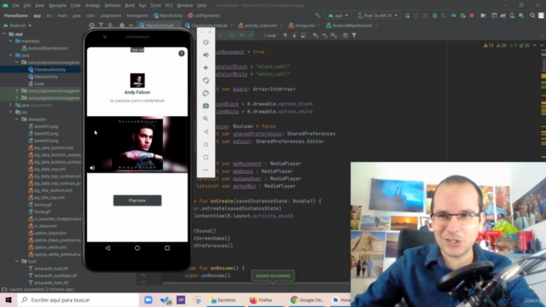
Task: Click project panel settings gear icon
Action: [121, 26]
